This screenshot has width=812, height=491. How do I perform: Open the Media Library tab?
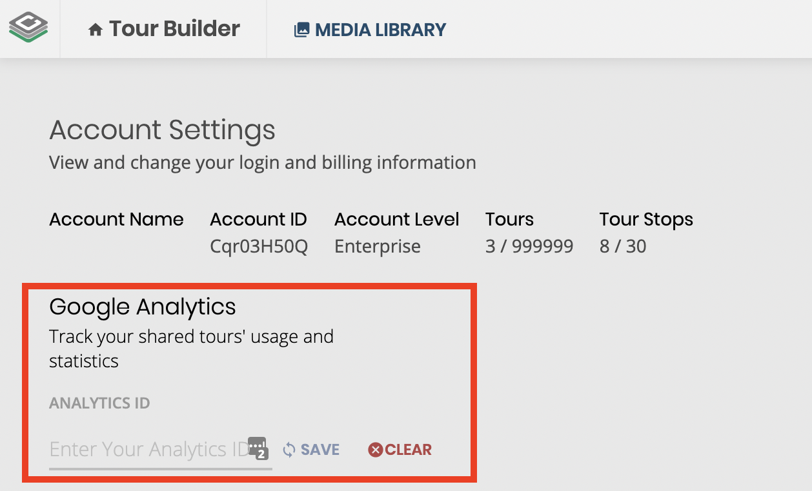(x=370, y=30)
